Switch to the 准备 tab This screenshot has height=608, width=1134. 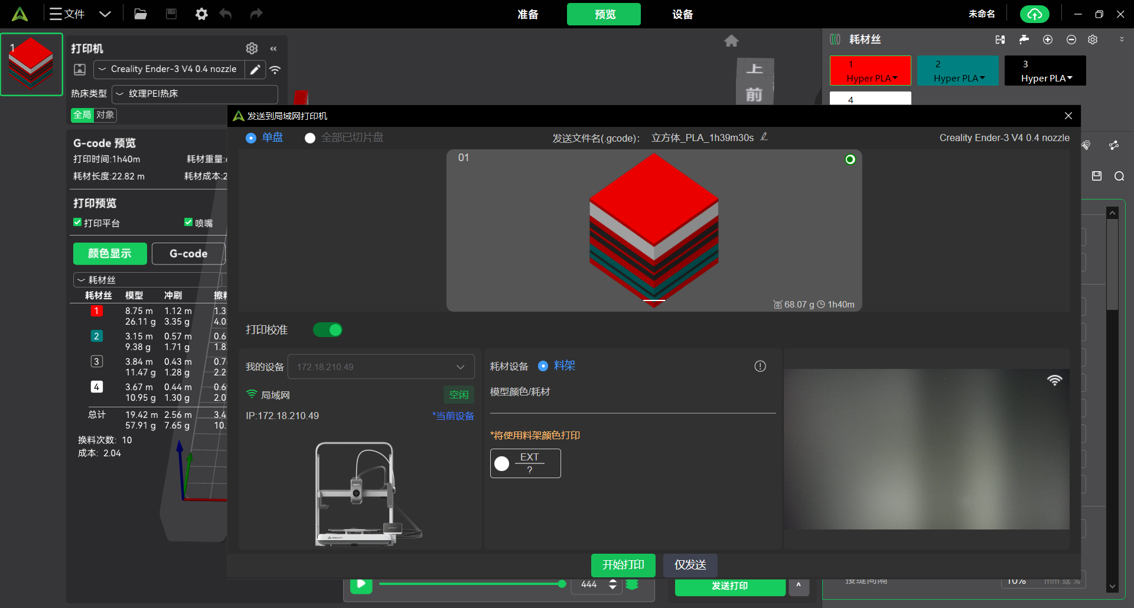point(527,14)
